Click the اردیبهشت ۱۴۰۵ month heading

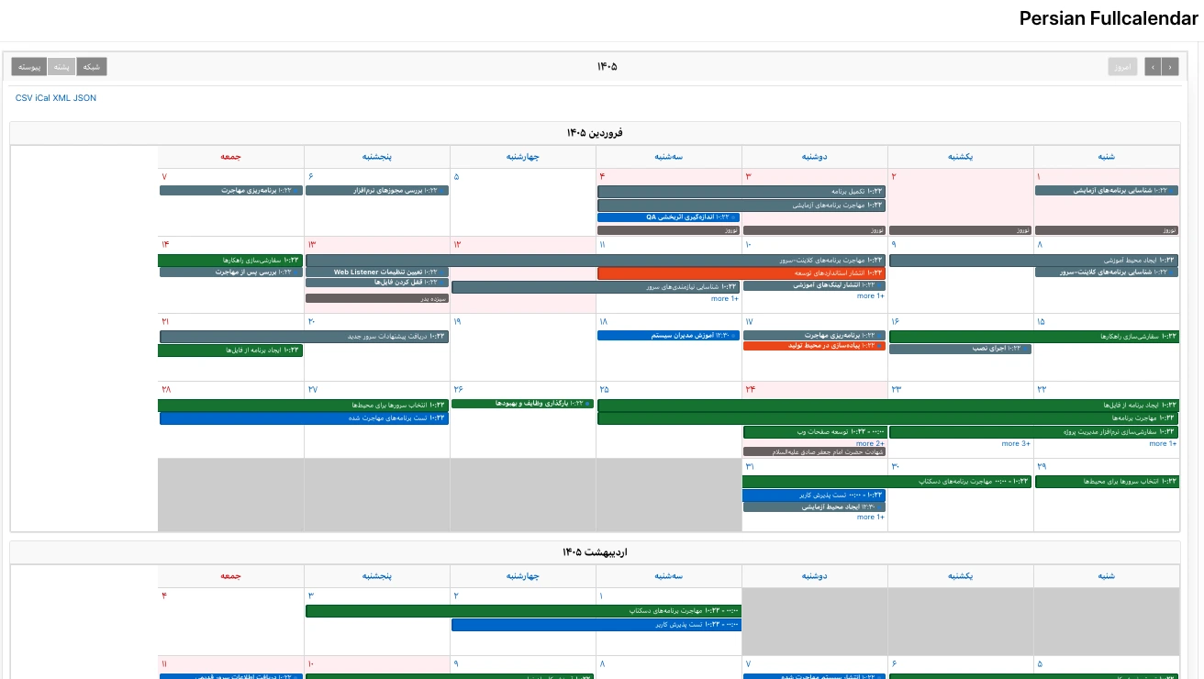click(595, 552)
